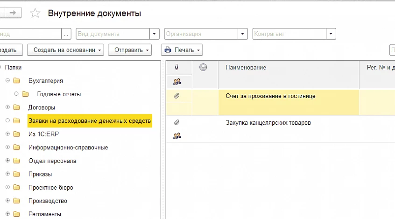Select the Информационно-справочные folder
The image size is (395, 219).
[x=68, y=148]
